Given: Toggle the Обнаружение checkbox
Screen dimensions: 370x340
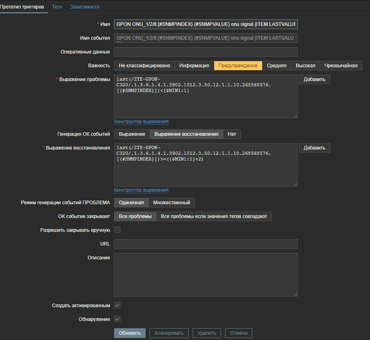Looking at the screenshot, I should (117, 319).
